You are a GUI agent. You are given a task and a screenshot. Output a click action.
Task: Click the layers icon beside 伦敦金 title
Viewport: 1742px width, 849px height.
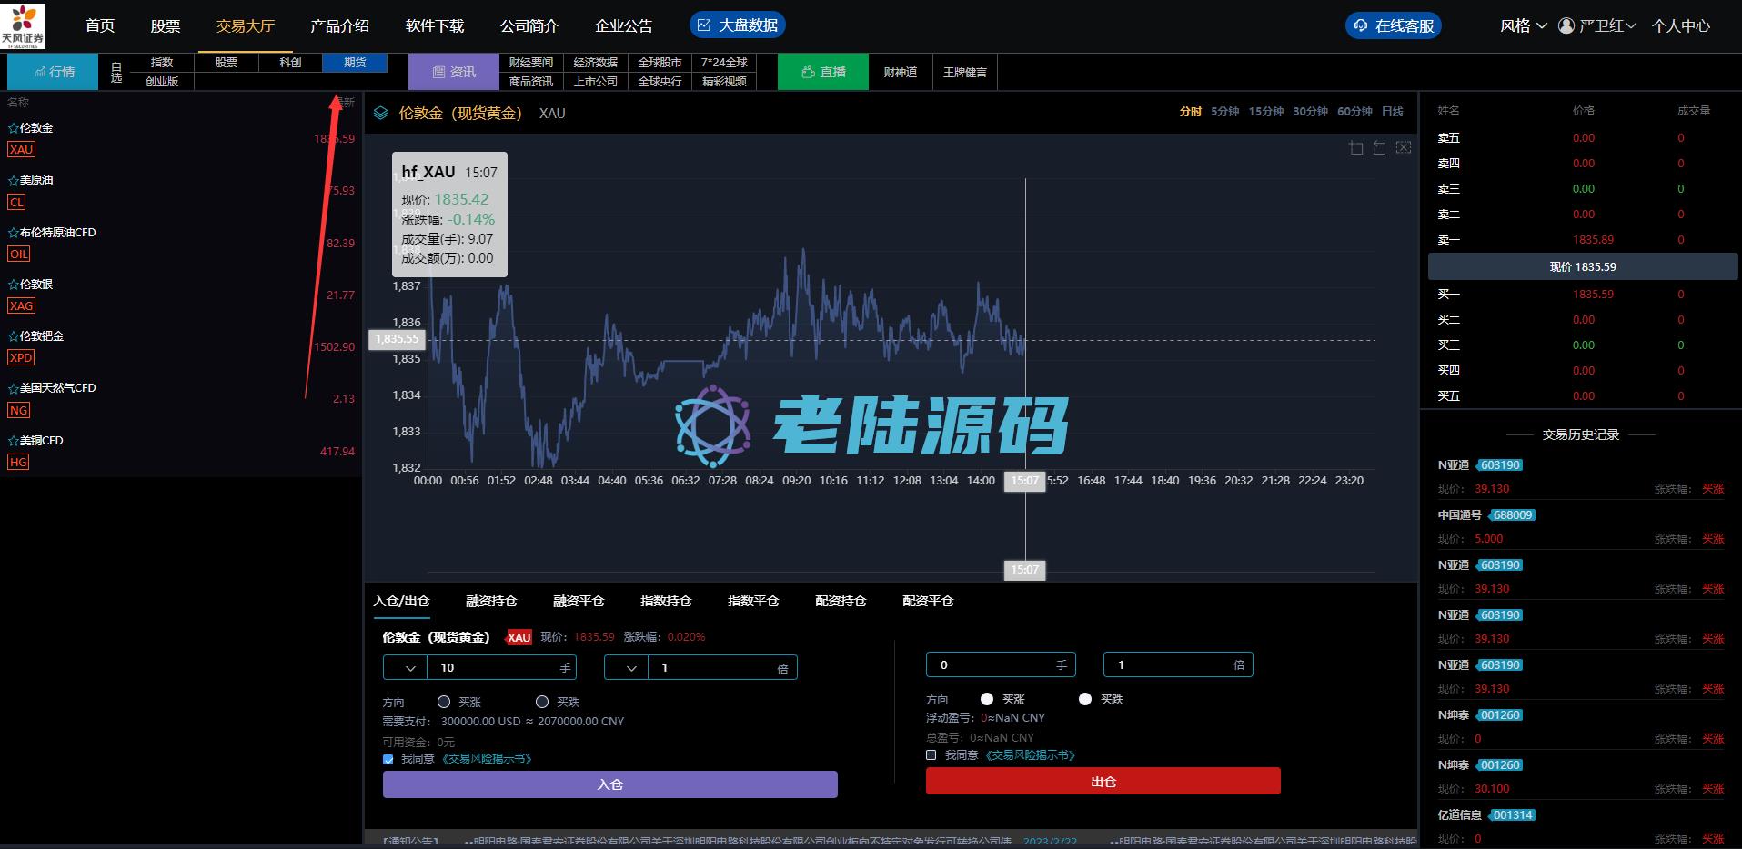[x=381, y=114]
